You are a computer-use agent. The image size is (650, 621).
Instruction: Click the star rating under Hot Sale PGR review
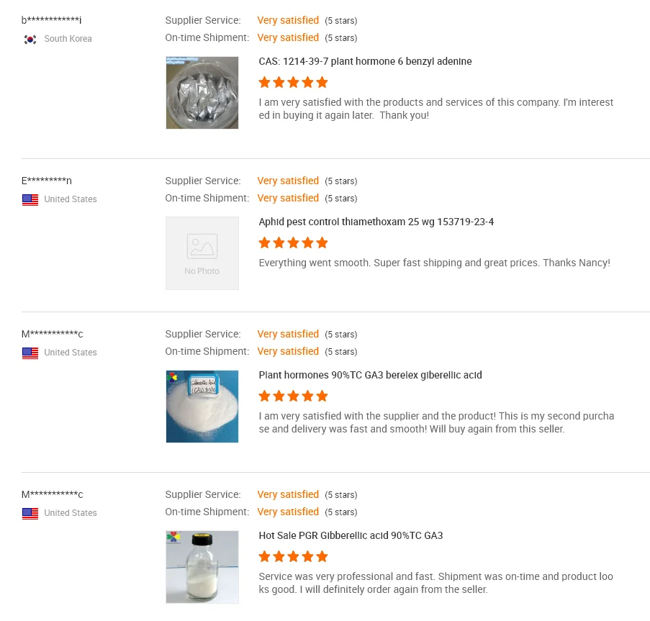[x=293, y=557]
